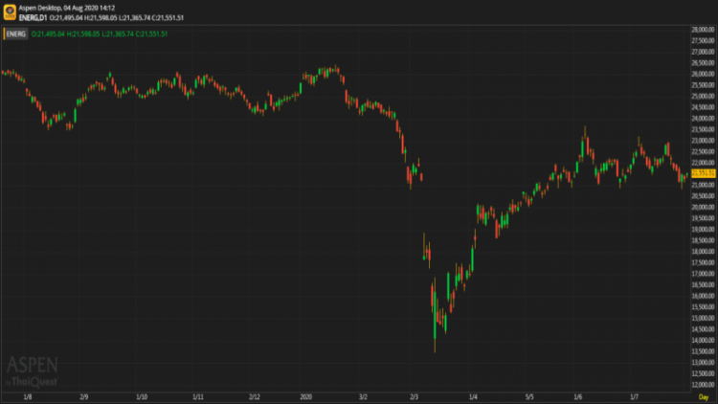Click the 2/12 date axis label

point(254,397)
